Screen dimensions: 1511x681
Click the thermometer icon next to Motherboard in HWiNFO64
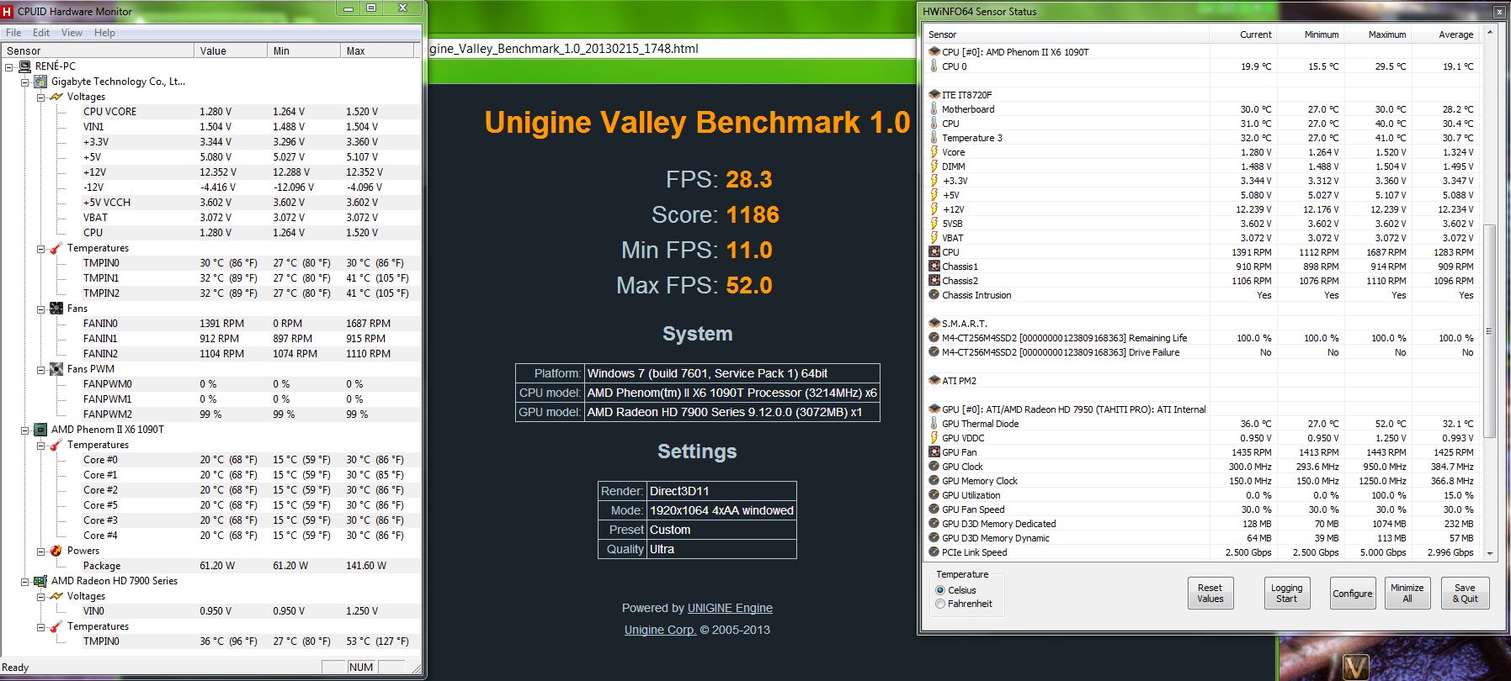click(934, 109)
